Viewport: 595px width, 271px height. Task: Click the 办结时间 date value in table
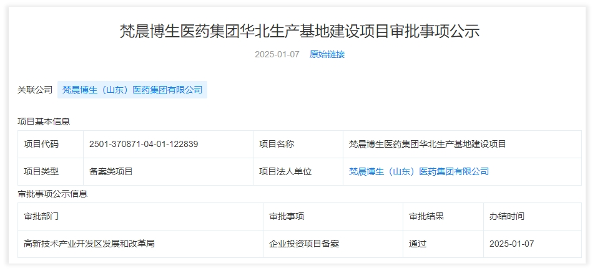pos(512,244)
